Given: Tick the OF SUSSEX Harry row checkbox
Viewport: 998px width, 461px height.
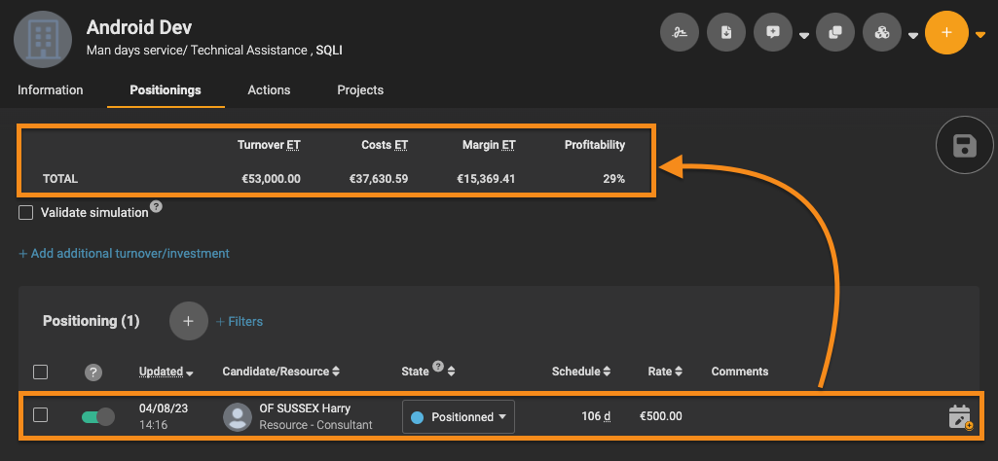Looking at the screenshot, I should click(x=40, y=415).
